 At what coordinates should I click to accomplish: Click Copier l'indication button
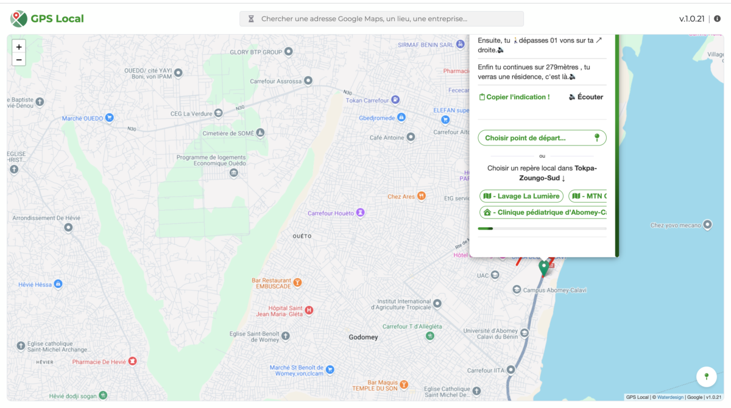tap(514, 96)
